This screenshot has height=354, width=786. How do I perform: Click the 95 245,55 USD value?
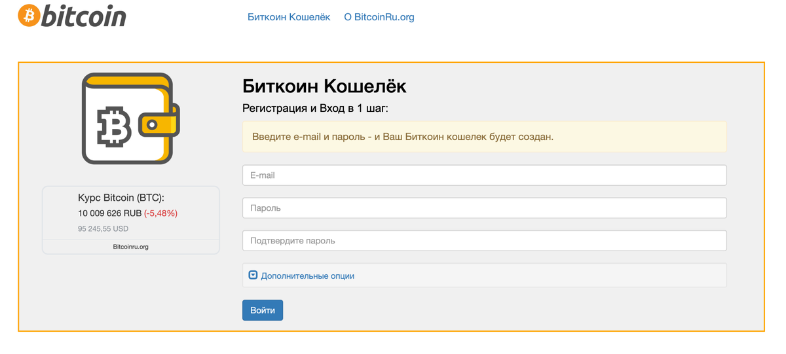coord(103,229)
